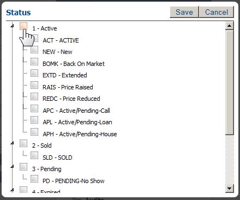Image resolution: width=240 pixels, height=200 pixels.
Task: Check APL - Active/Pending-Loan box
Action: [34, 120]
